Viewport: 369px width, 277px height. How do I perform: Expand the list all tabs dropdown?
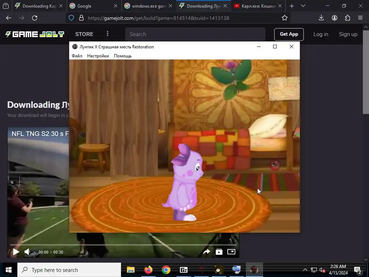pos(303,6)
